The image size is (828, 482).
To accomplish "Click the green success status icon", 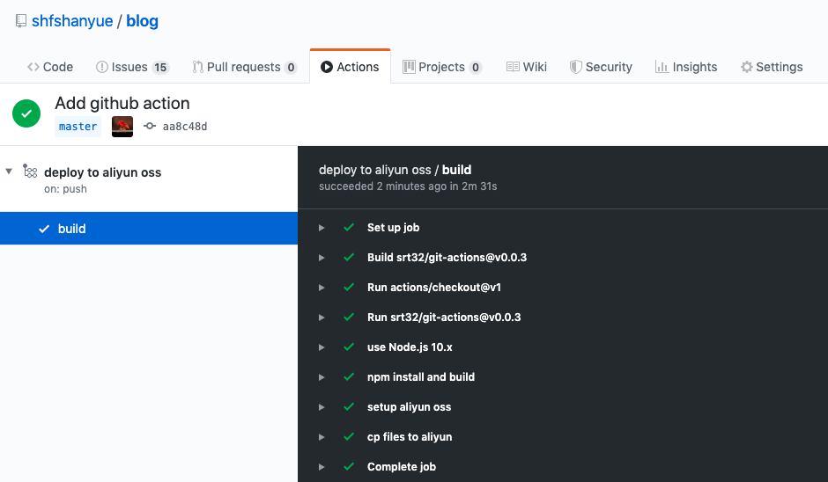I will point(26,113).
